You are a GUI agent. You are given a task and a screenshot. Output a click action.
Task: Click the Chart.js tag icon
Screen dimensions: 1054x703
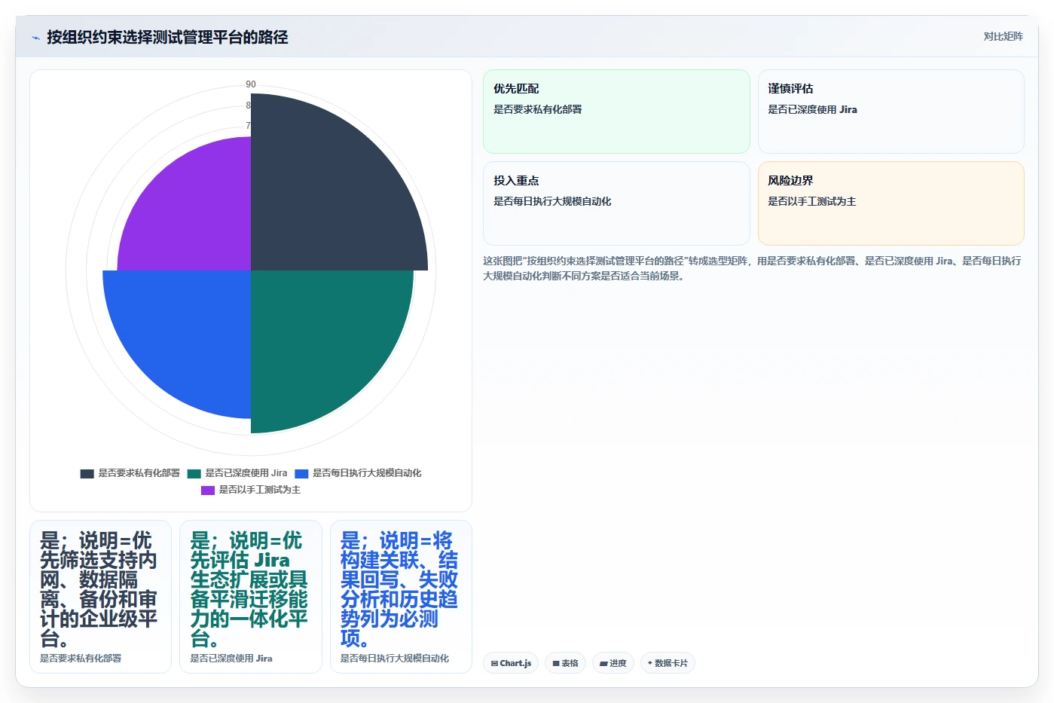click(494, 664)
